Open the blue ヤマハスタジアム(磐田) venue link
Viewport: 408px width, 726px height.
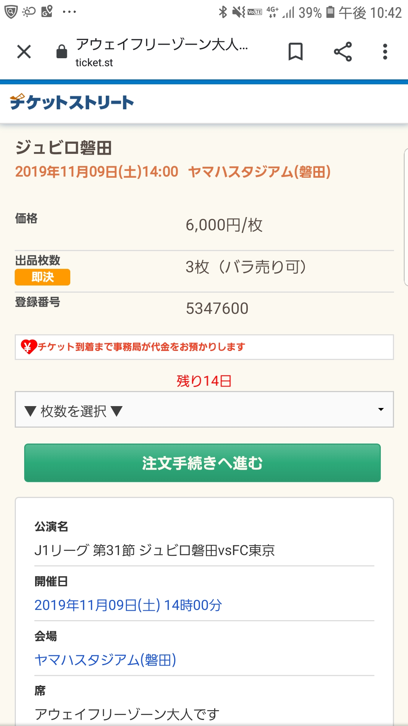(105, 660)
